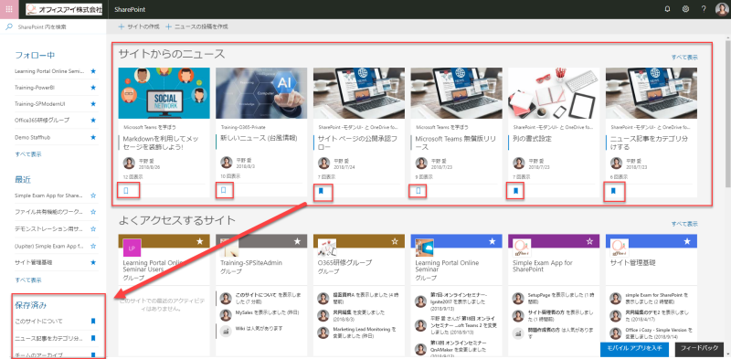Star toggle on サイト管理基礎 card
The width and height of the screenshot is (731, 359).
(x=687, y=241)
